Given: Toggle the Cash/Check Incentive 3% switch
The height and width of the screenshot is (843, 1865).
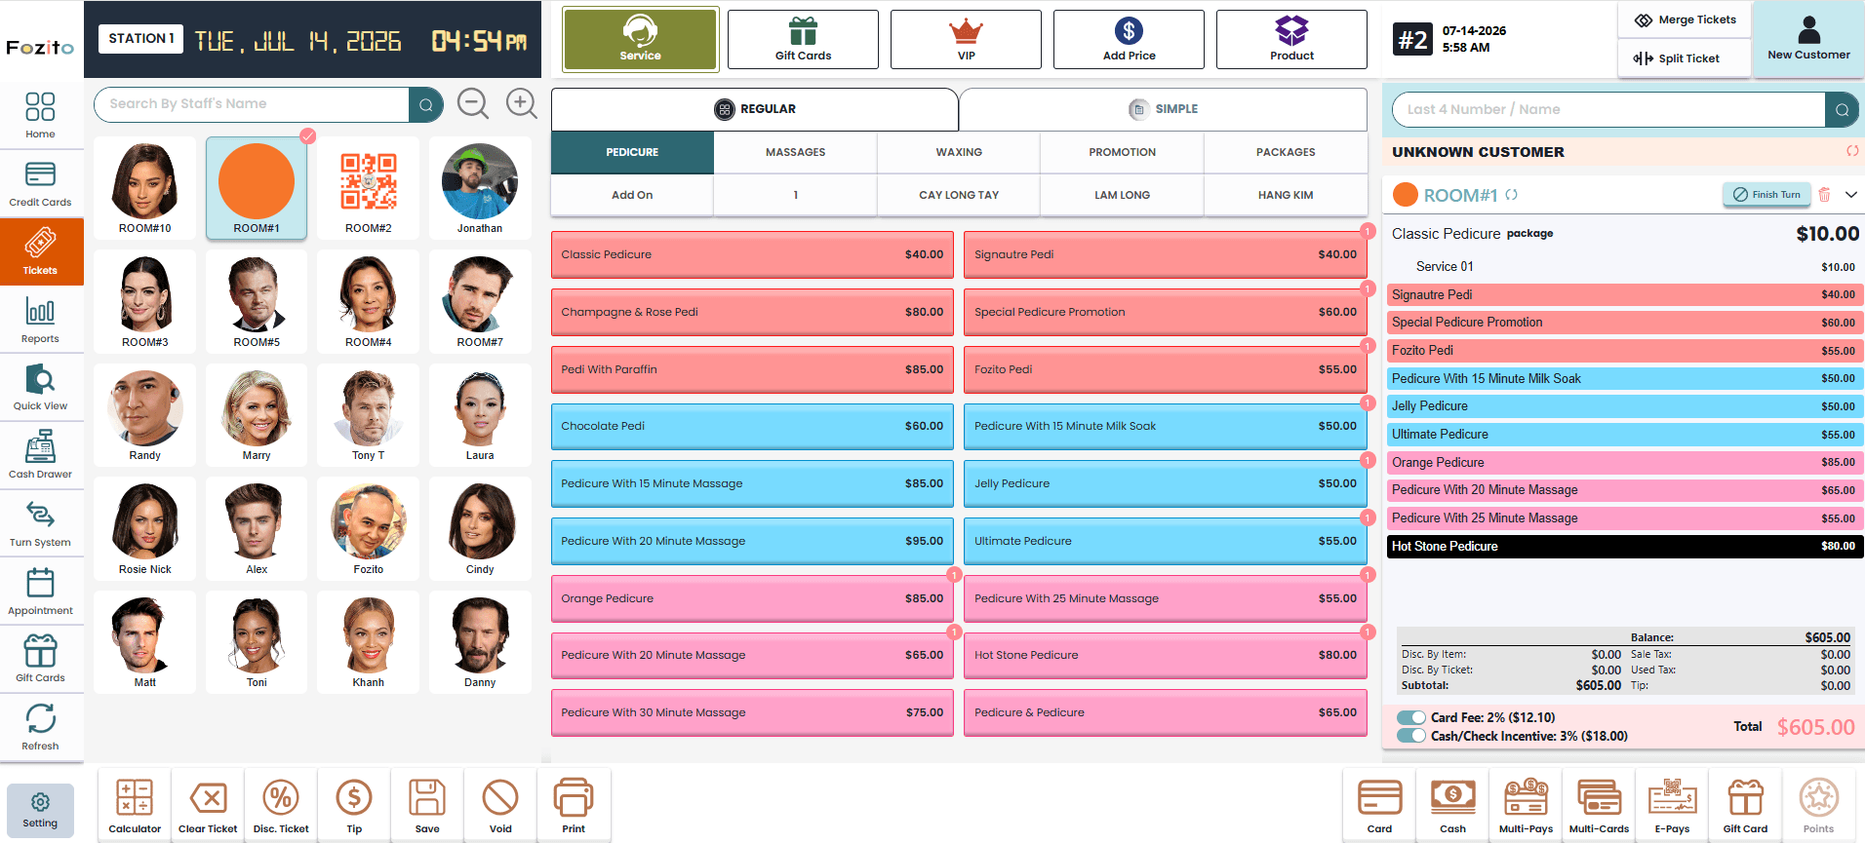Looking at the screenshot, I should click(1411, 736).
